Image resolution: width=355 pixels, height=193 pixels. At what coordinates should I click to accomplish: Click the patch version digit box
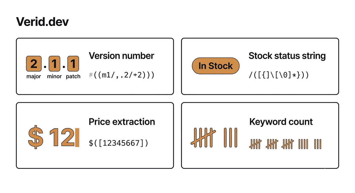[73, 64]
